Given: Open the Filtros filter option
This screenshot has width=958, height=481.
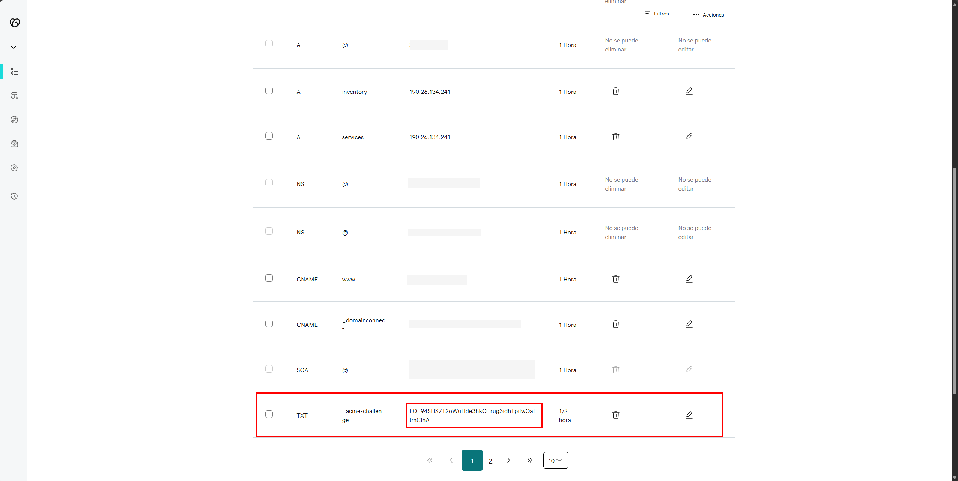Looking at the screenshot, I should tap(657, 14).
